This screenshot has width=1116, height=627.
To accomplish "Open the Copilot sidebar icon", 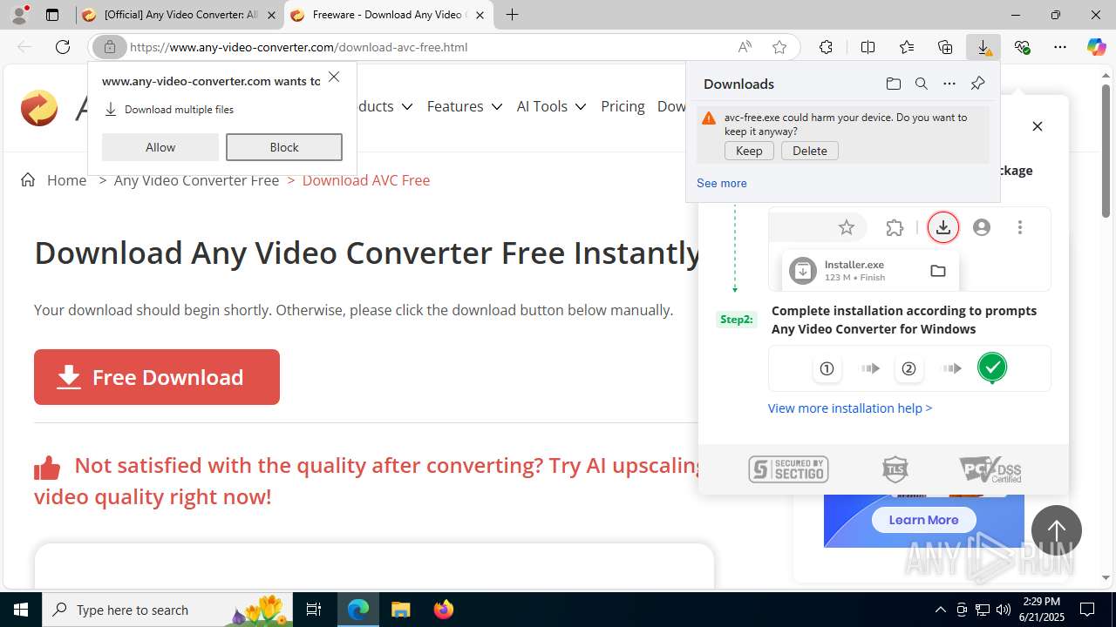I will click(1096, 47).
